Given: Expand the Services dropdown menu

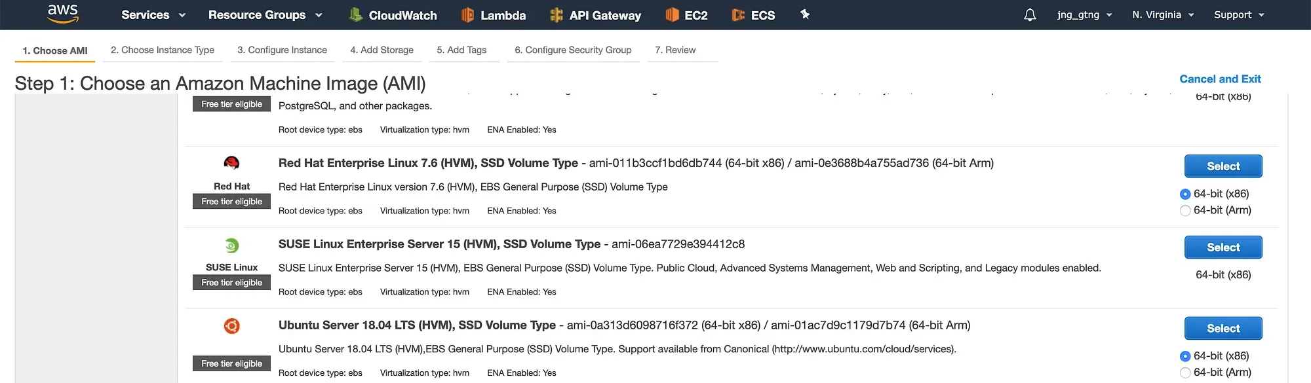Looking at the screenshot, I should tap(153, 14).
